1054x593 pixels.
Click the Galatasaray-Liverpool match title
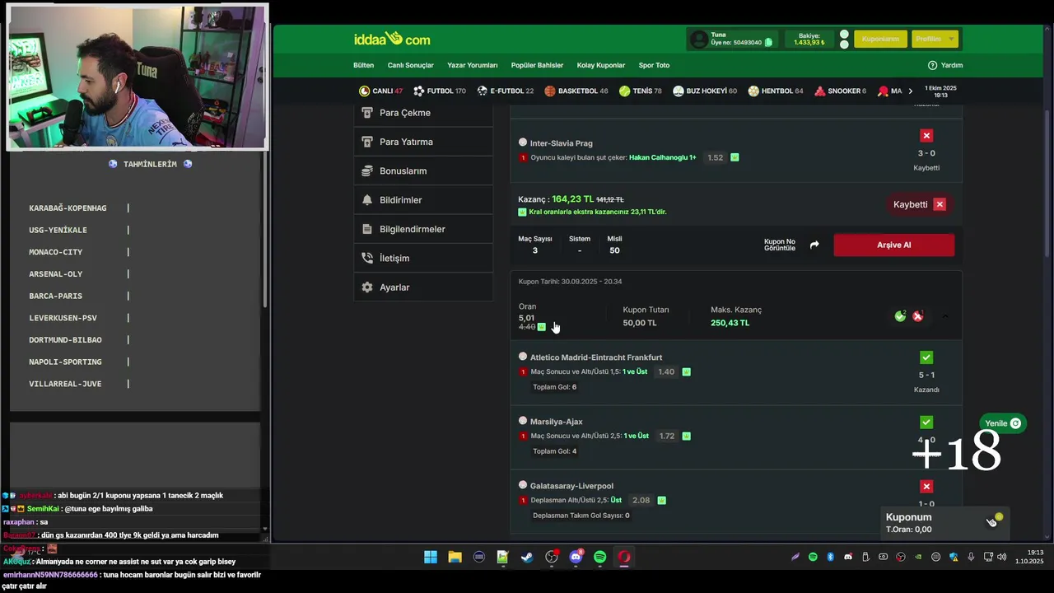(571, 486)
